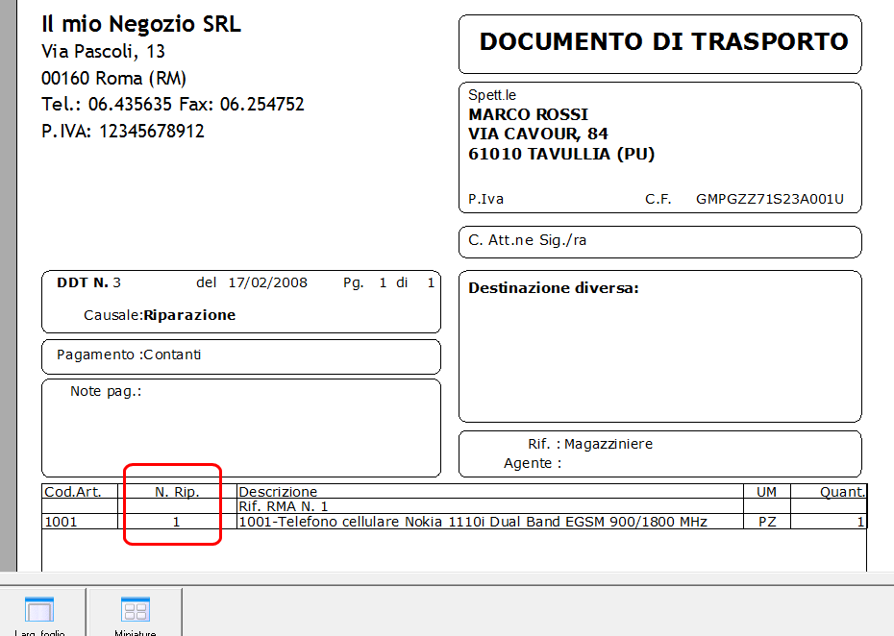Screen dimensions: 894x636
Task: Click the Larg. foglio page width icon
Action: (x=39, y=610)
